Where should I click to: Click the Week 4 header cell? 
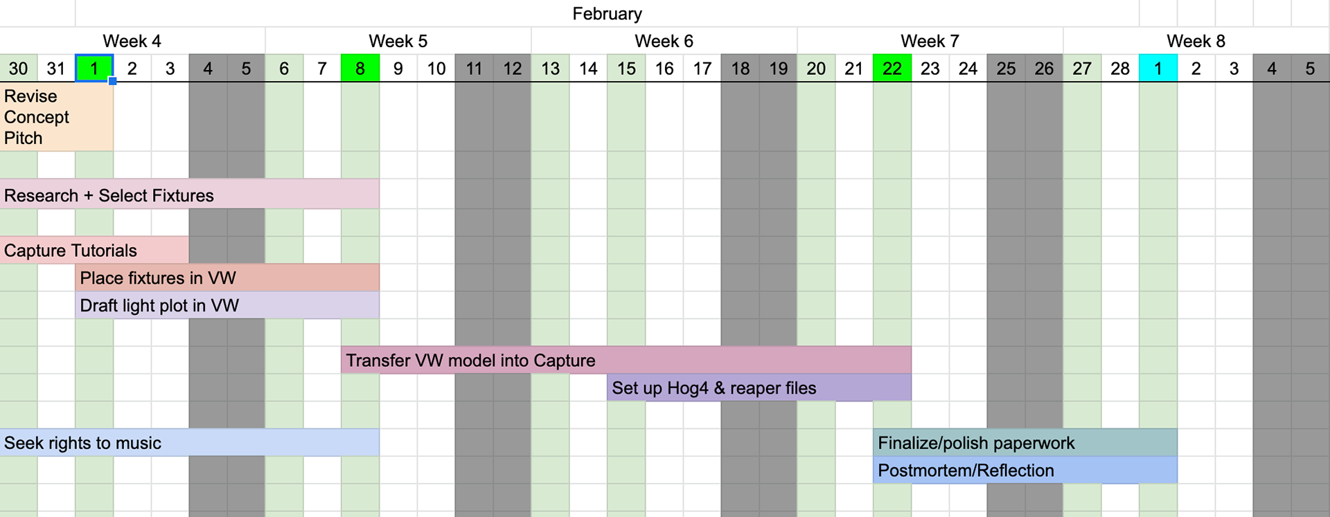[x=132, y=41]
